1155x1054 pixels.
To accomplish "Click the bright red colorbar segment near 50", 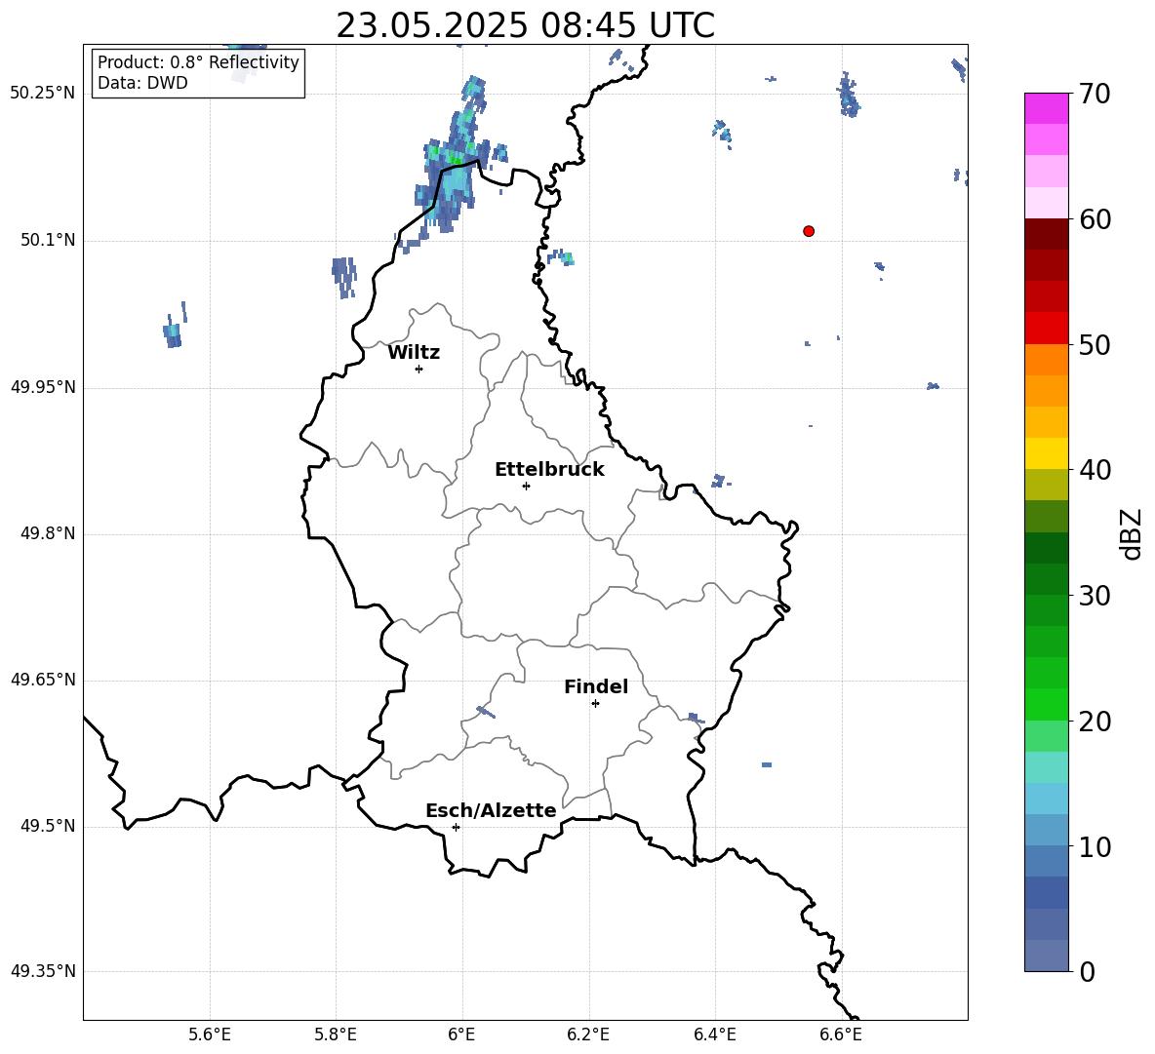I will (x=1047, y=329).
